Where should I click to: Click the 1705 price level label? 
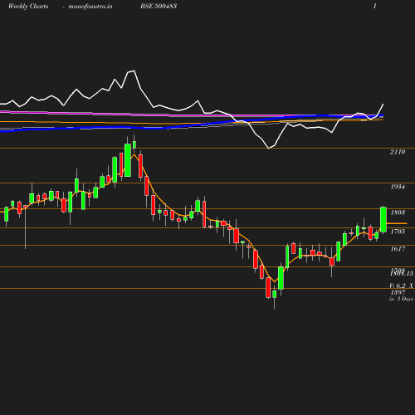click(x=398, y=232)
